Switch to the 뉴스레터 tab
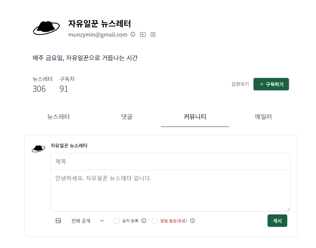This screenshot has height=248, width=316. 58,117
